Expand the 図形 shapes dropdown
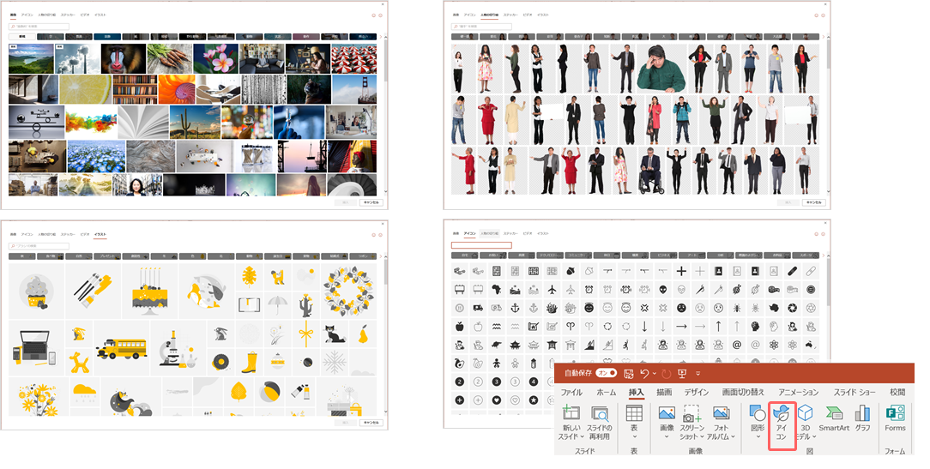Screen dimensions: 930x469 pyautogui.click(x=758, y=436)
